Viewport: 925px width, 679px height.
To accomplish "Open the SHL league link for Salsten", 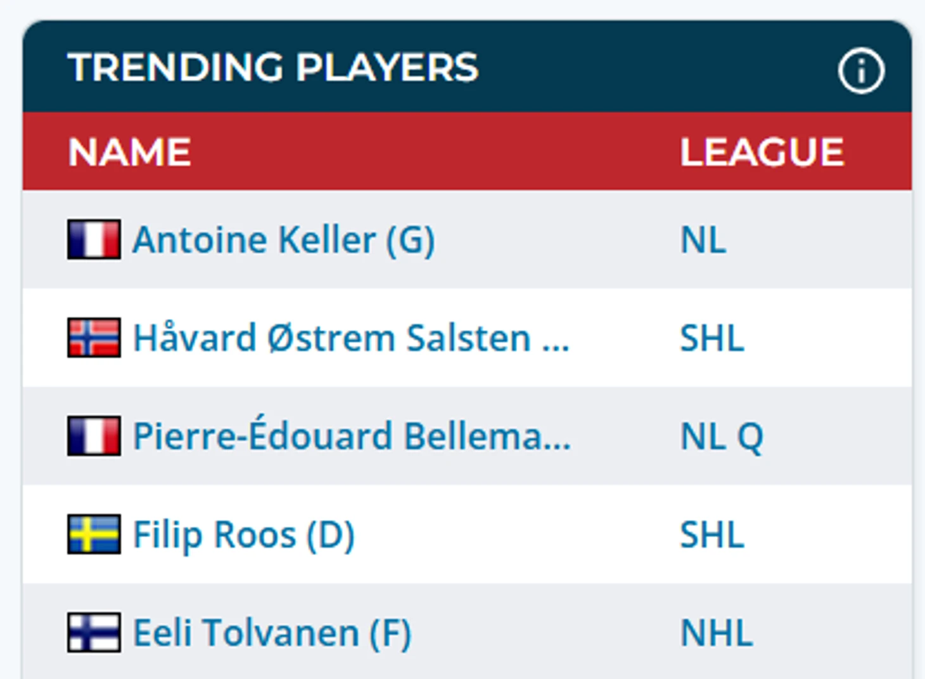I will click(x=711, y=338).
